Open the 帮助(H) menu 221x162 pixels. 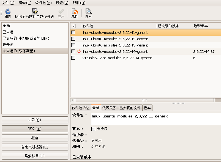point(79,3)
